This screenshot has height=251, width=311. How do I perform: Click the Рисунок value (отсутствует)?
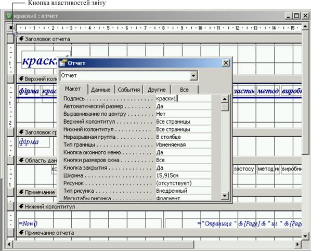click(x=184, y=183)
